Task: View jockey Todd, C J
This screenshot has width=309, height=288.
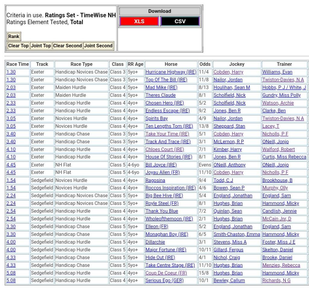Action: (223, 180)
